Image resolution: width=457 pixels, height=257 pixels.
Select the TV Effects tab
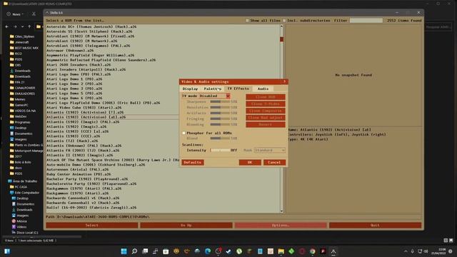tap(238, 89)
